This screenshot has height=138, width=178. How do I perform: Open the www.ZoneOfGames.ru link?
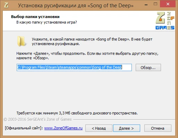click(x=63, y=128)
